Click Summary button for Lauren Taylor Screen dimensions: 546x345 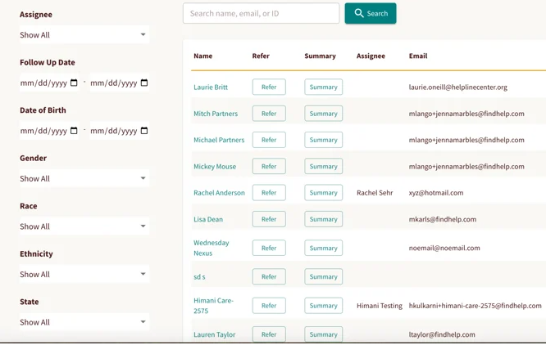point(324,334)
